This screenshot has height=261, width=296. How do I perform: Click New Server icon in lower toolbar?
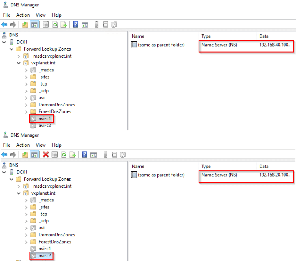pos(105,154)
